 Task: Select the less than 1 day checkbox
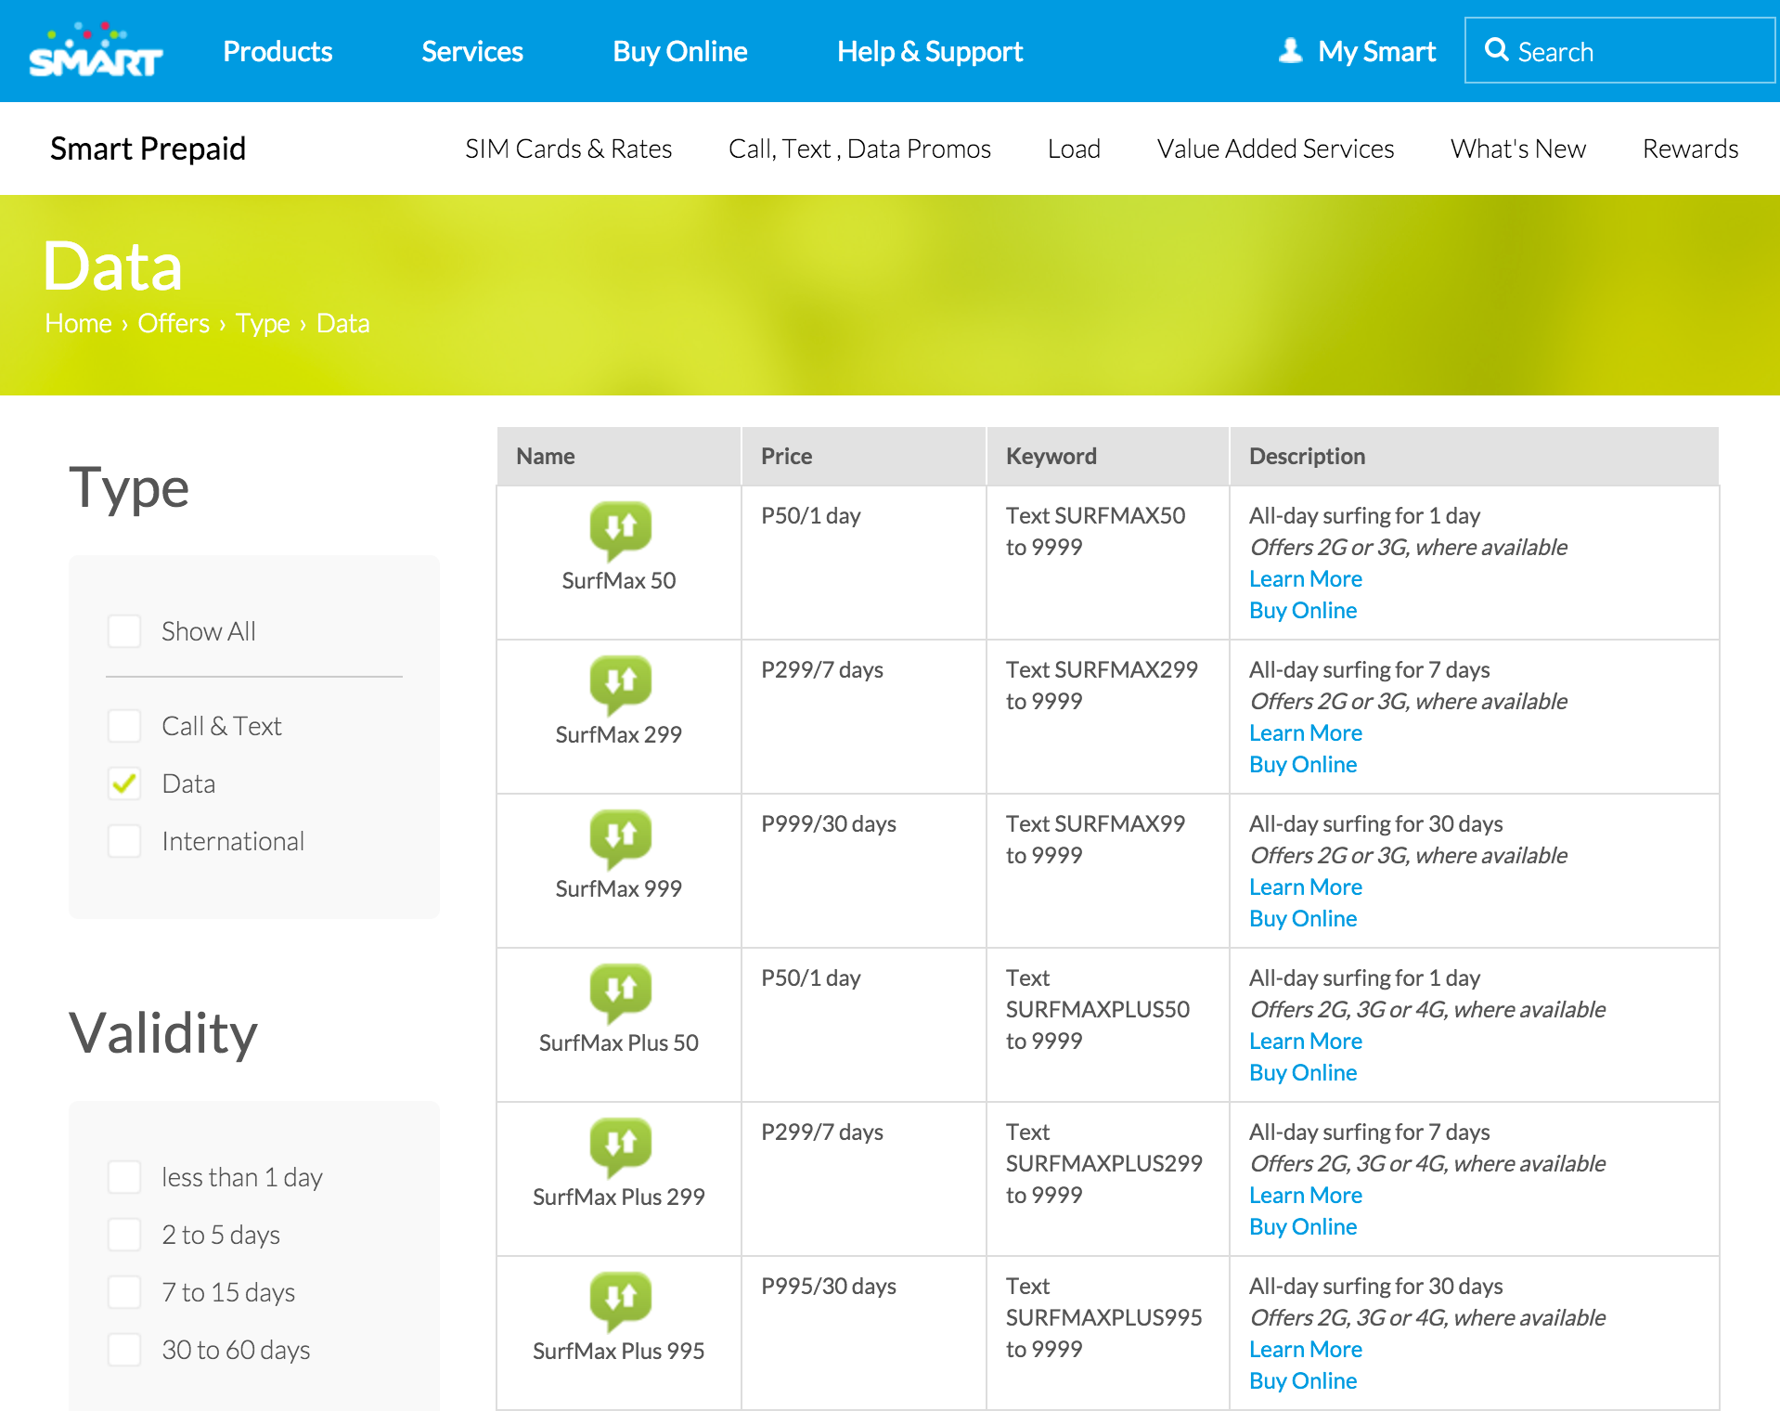tap(124, 1177)
